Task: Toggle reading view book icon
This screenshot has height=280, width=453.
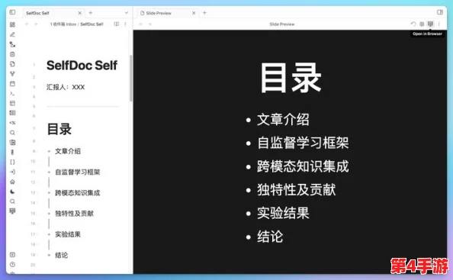Action: pyautogui.click(x=117, y=24)
